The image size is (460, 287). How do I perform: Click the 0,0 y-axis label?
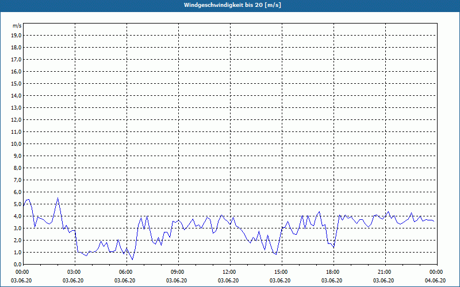tap(17, 264)
